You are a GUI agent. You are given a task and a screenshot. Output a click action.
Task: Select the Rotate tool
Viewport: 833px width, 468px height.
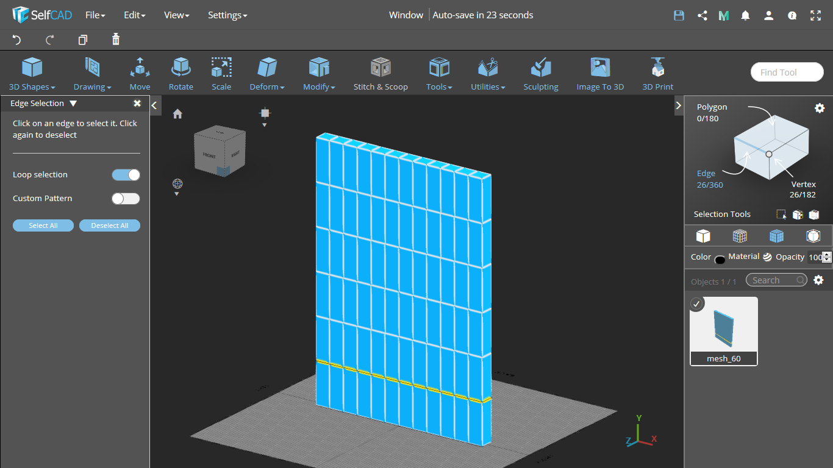181,74
